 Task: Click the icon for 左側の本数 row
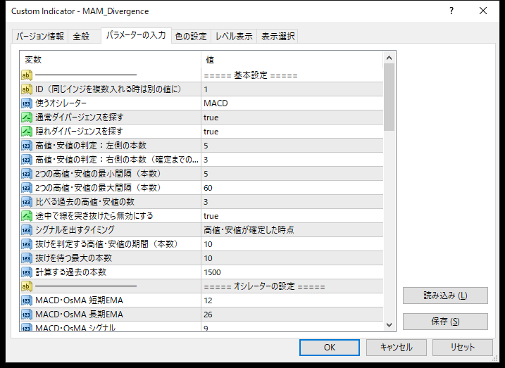pos(27,146)
